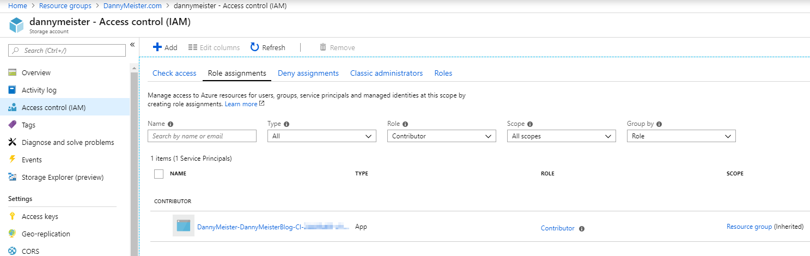Add a new role assignment
The height and width of the screenshot is (256, 810).
pos(165,47)
